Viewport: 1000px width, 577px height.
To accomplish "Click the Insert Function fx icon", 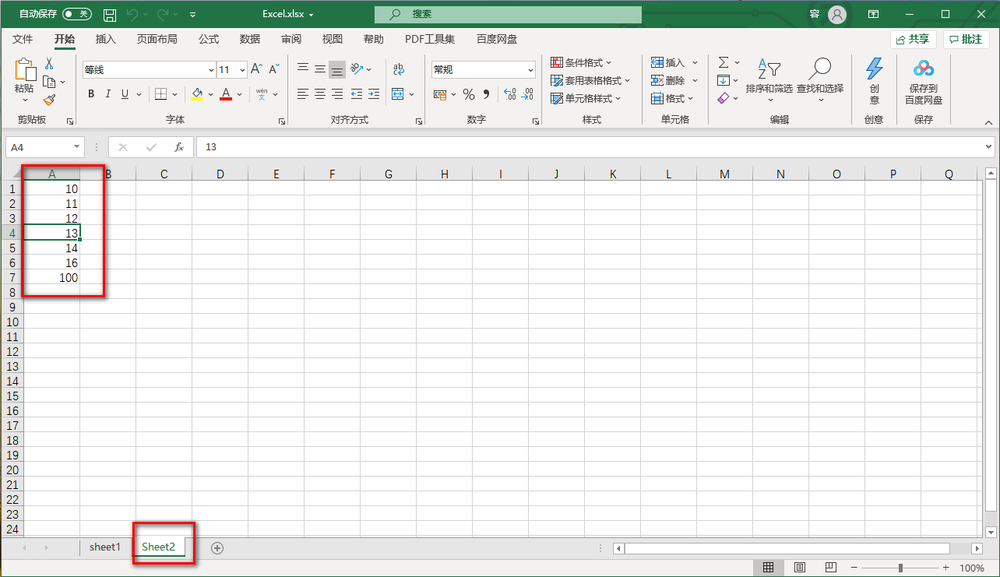I will 179,146.
